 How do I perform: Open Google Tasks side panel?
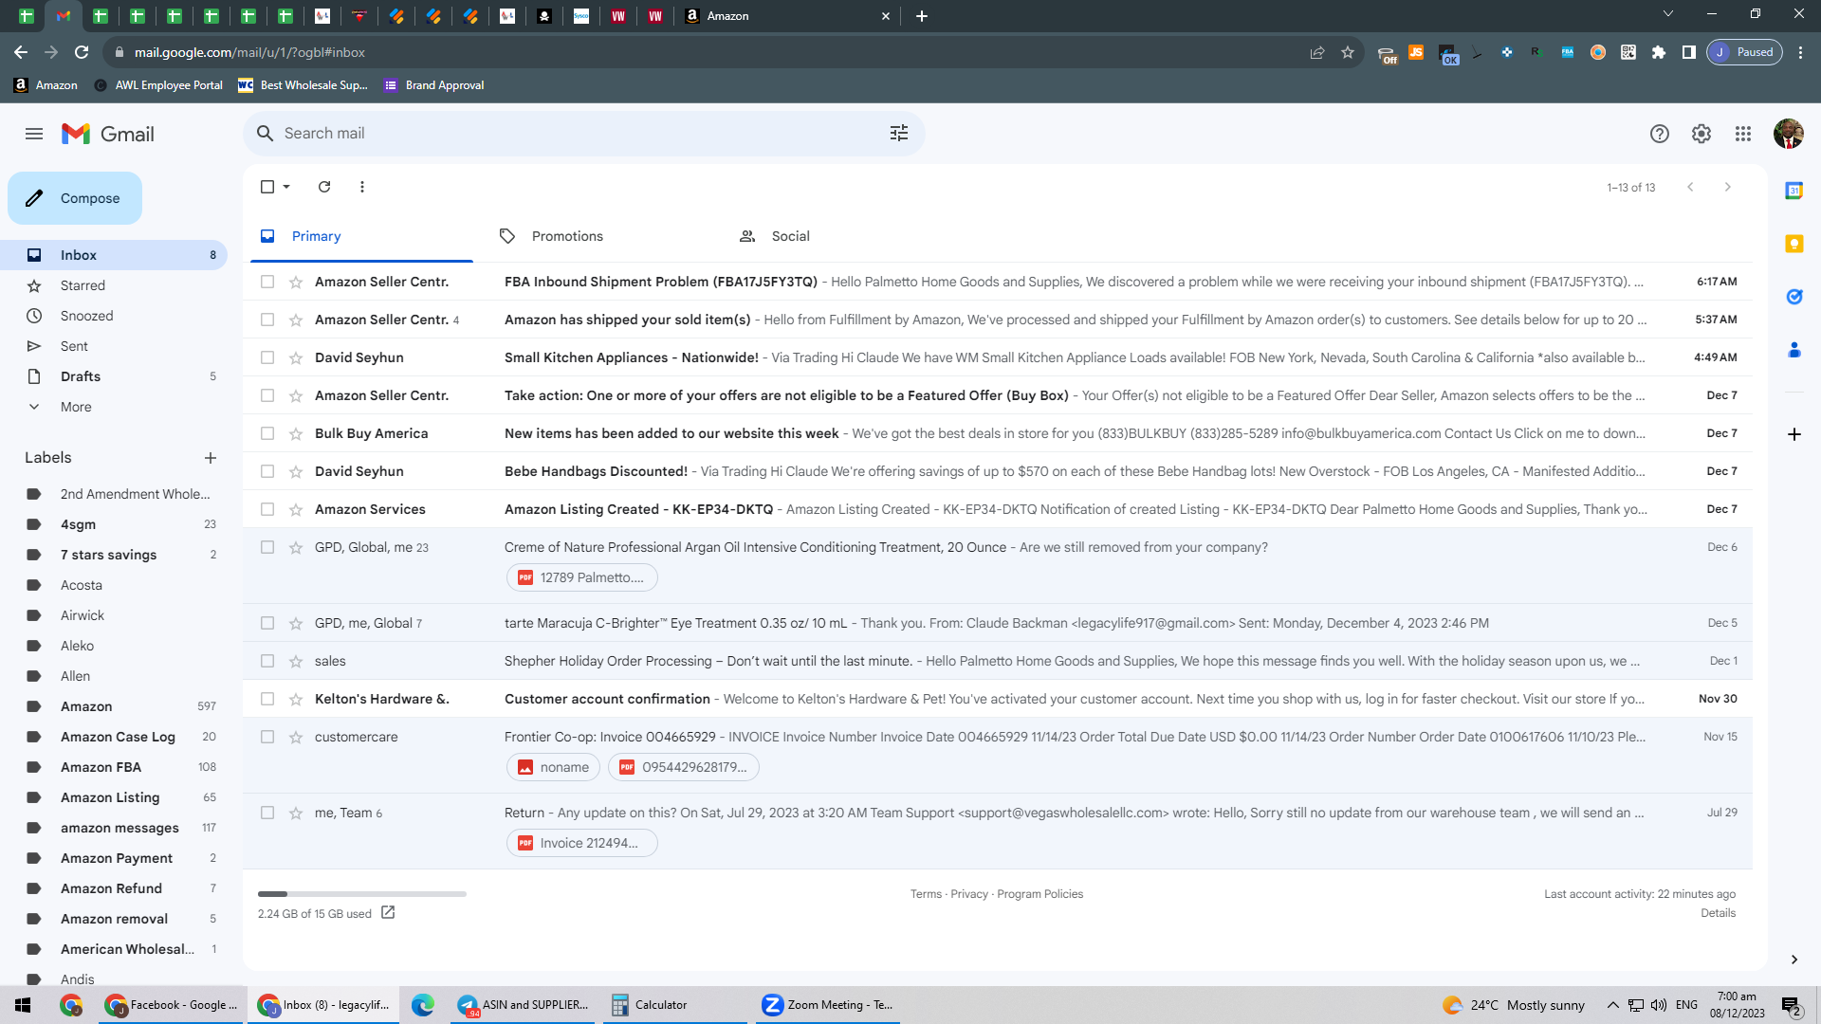[1794, 297]
